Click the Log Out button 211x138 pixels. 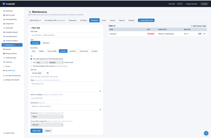(x=204, y=4)
